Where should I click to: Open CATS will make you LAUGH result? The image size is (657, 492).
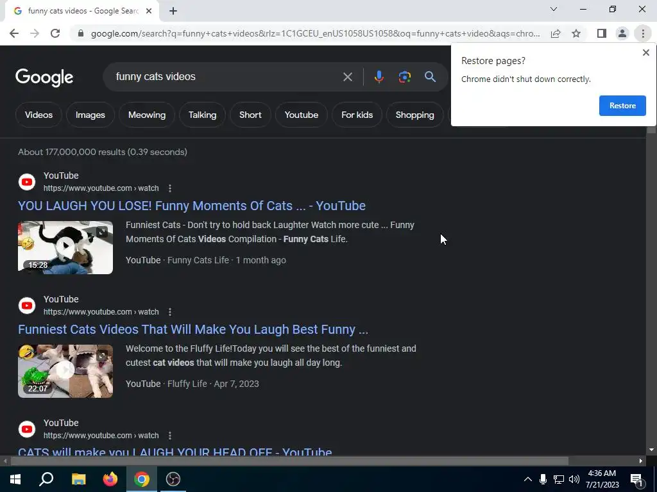click(175, 452)
